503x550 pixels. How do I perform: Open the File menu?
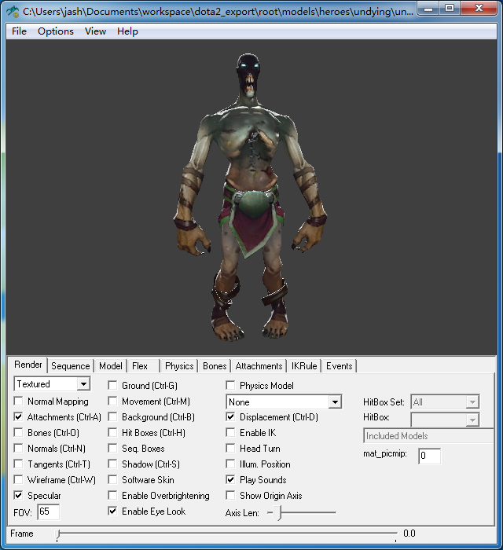20,31
